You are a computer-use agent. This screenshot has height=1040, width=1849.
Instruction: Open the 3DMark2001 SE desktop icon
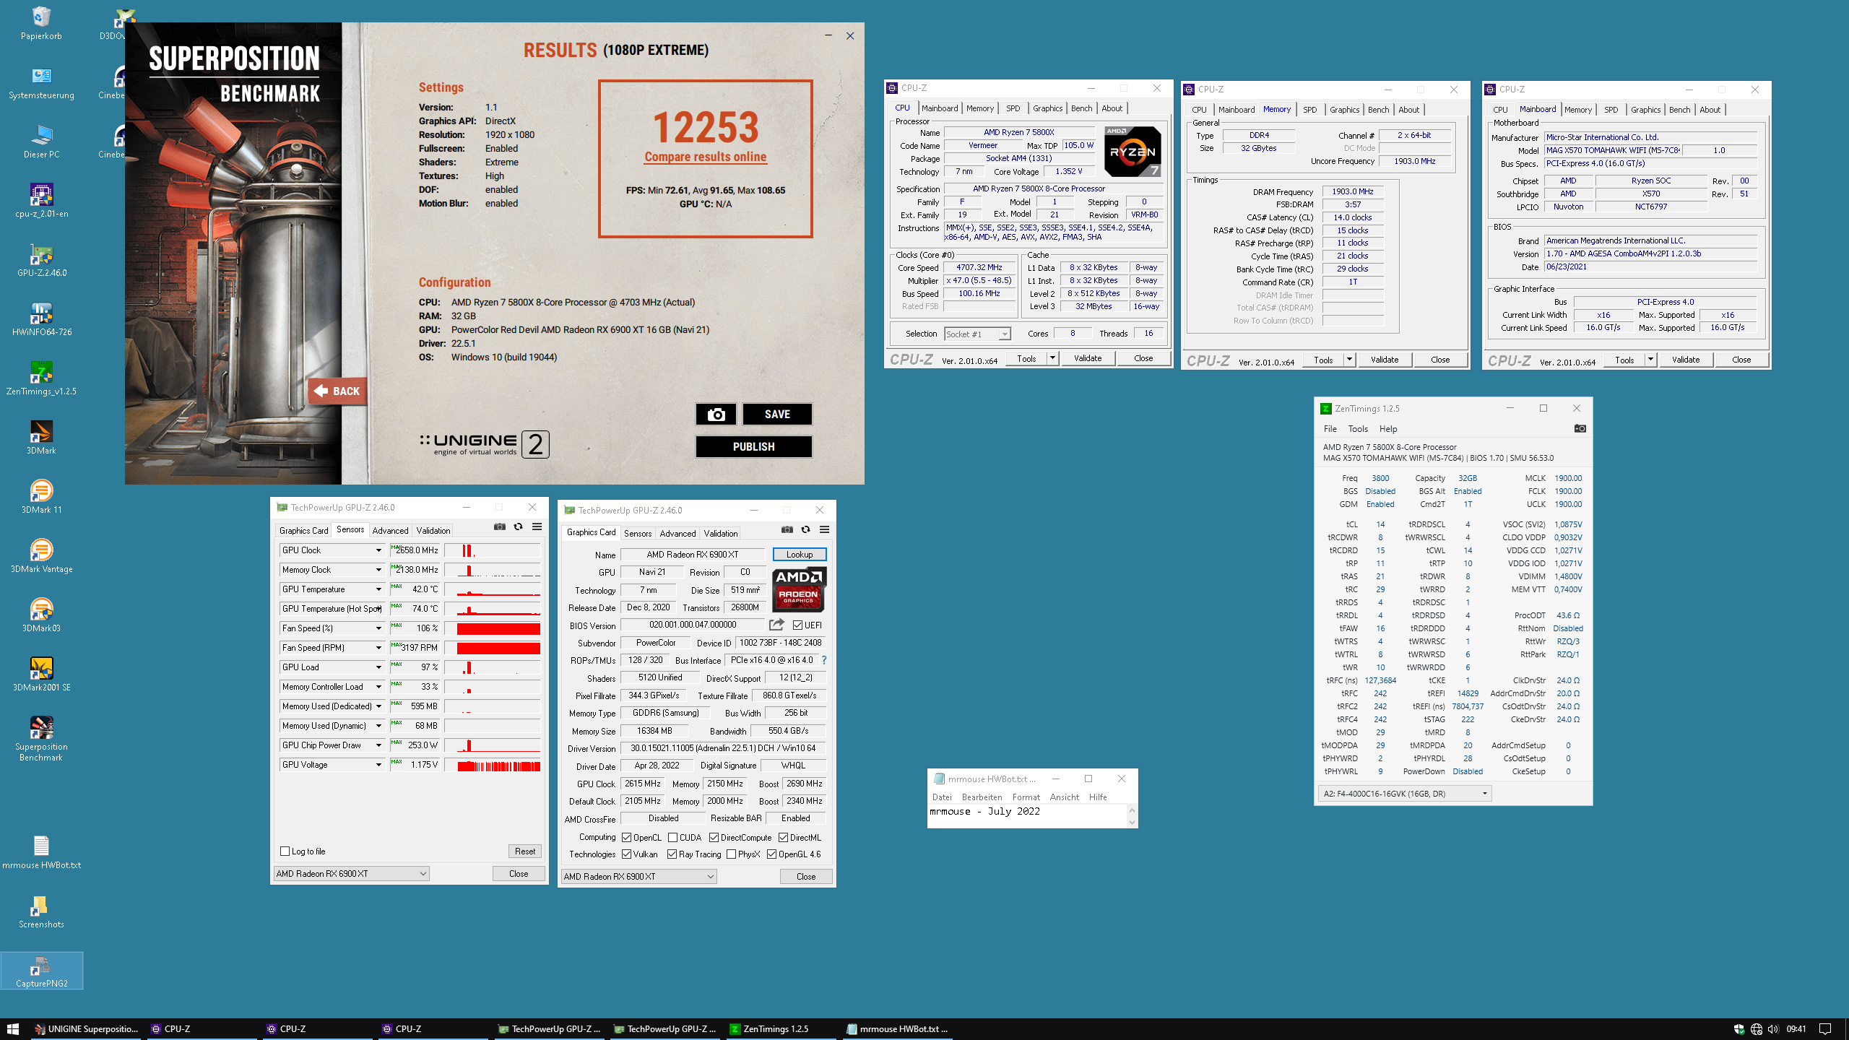tap(41, 675)
